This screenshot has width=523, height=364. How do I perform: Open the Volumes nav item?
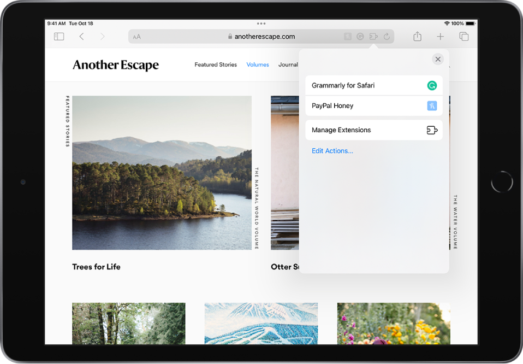(258, 64)
